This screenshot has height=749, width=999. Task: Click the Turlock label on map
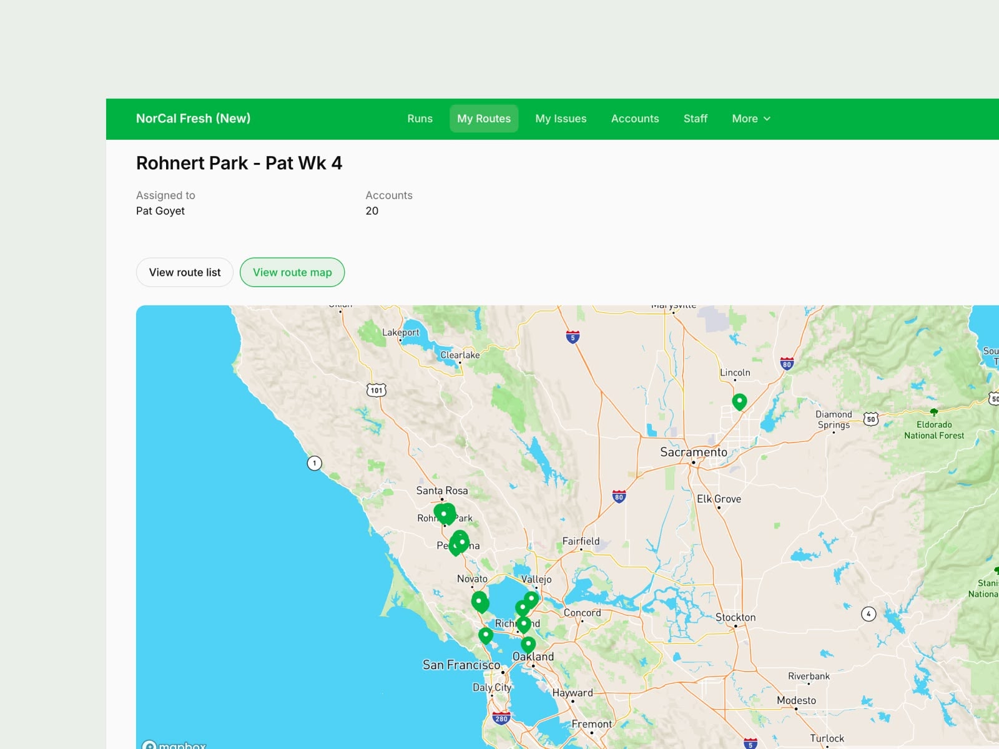pyautogui.click(x=827, y=738)
